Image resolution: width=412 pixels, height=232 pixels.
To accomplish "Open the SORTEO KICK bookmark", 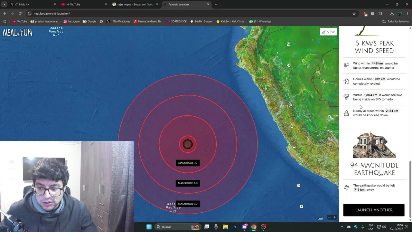I will click(176, 22).
